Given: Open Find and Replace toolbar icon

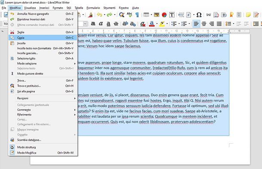Looking at the screenshot, I should click(122, 15).
